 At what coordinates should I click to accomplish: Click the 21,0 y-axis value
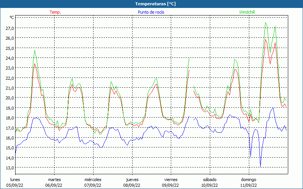tap(10, 88)
